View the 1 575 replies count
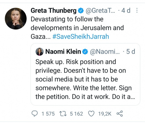This screenshot has height=123, width=145. coord(48,114)
